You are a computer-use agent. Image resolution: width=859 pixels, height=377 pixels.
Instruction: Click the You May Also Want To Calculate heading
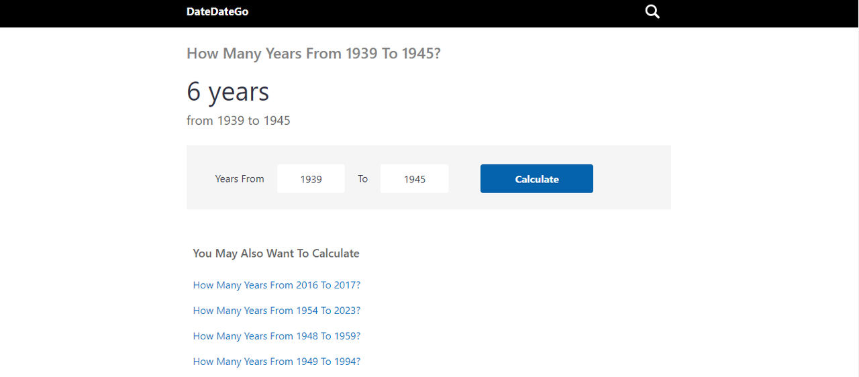tap(276, 254)
